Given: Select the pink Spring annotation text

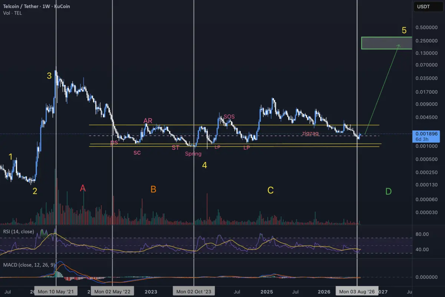Looking at the screenshot, I should click(x=193, y=154).
